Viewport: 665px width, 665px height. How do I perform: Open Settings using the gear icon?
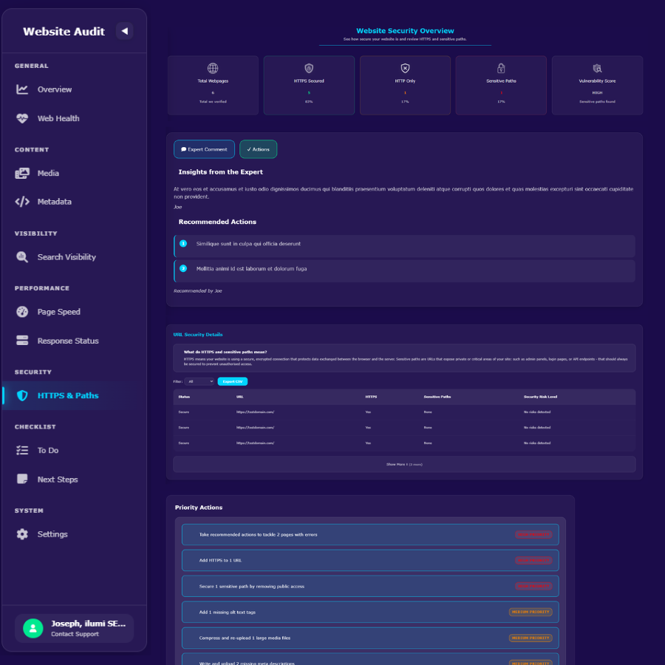(x=23, y=533)
